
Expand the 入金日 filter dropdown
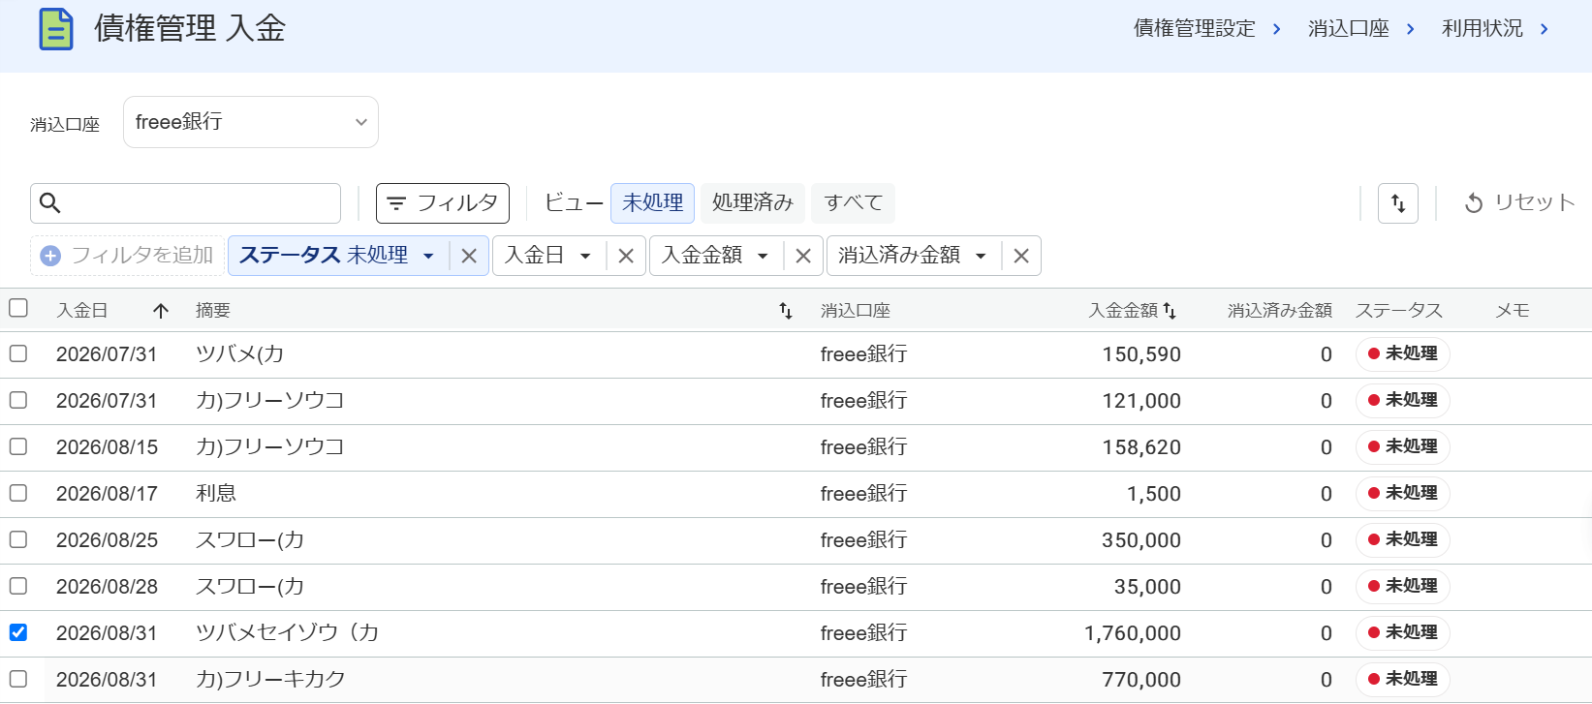[585, 256]
